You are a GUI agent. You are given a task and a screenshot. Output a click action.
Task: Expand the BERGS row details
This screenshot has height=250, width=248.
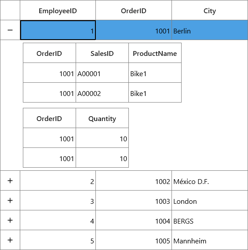click(10, 220)
